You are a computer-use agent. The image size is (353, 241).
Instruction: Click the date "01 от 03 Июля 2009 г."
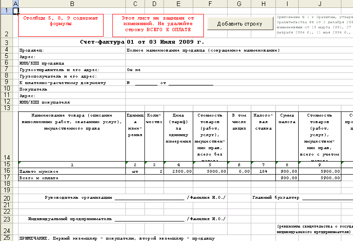[165, 42]
